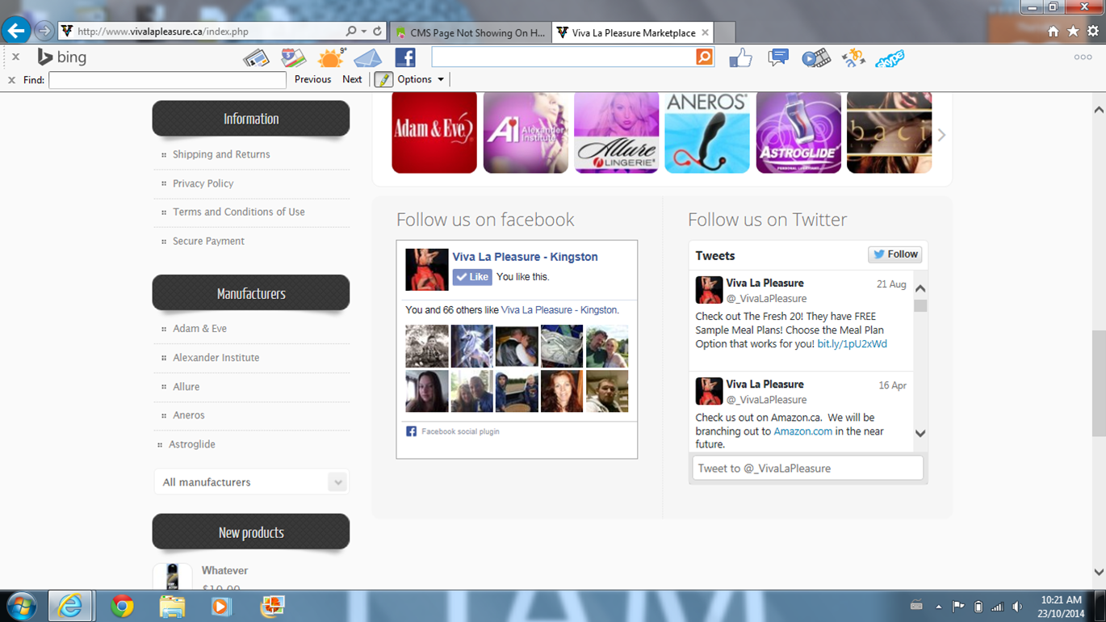Open Terms and Conditions of Use
Image resolution: width=1106 pixels, height=622 pixels.
(238, 212)
